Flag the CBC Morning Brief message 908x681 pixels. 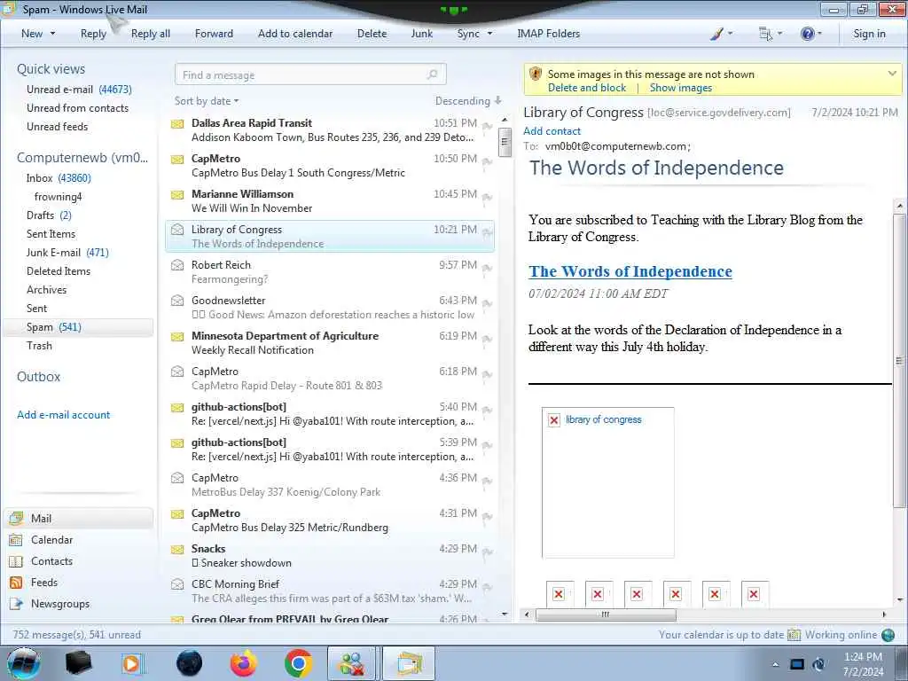(x=487, y=587)
